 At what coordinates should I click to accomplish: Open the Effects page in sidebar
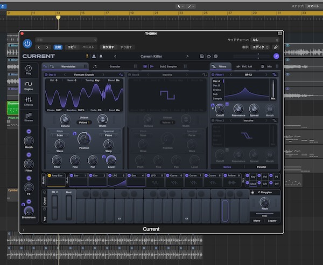pyautogui.click(x=29, y=101)
